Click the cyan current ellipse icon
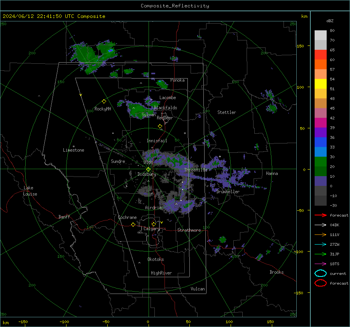The height and width of the screenshot is (327, 350). (320, 273)
